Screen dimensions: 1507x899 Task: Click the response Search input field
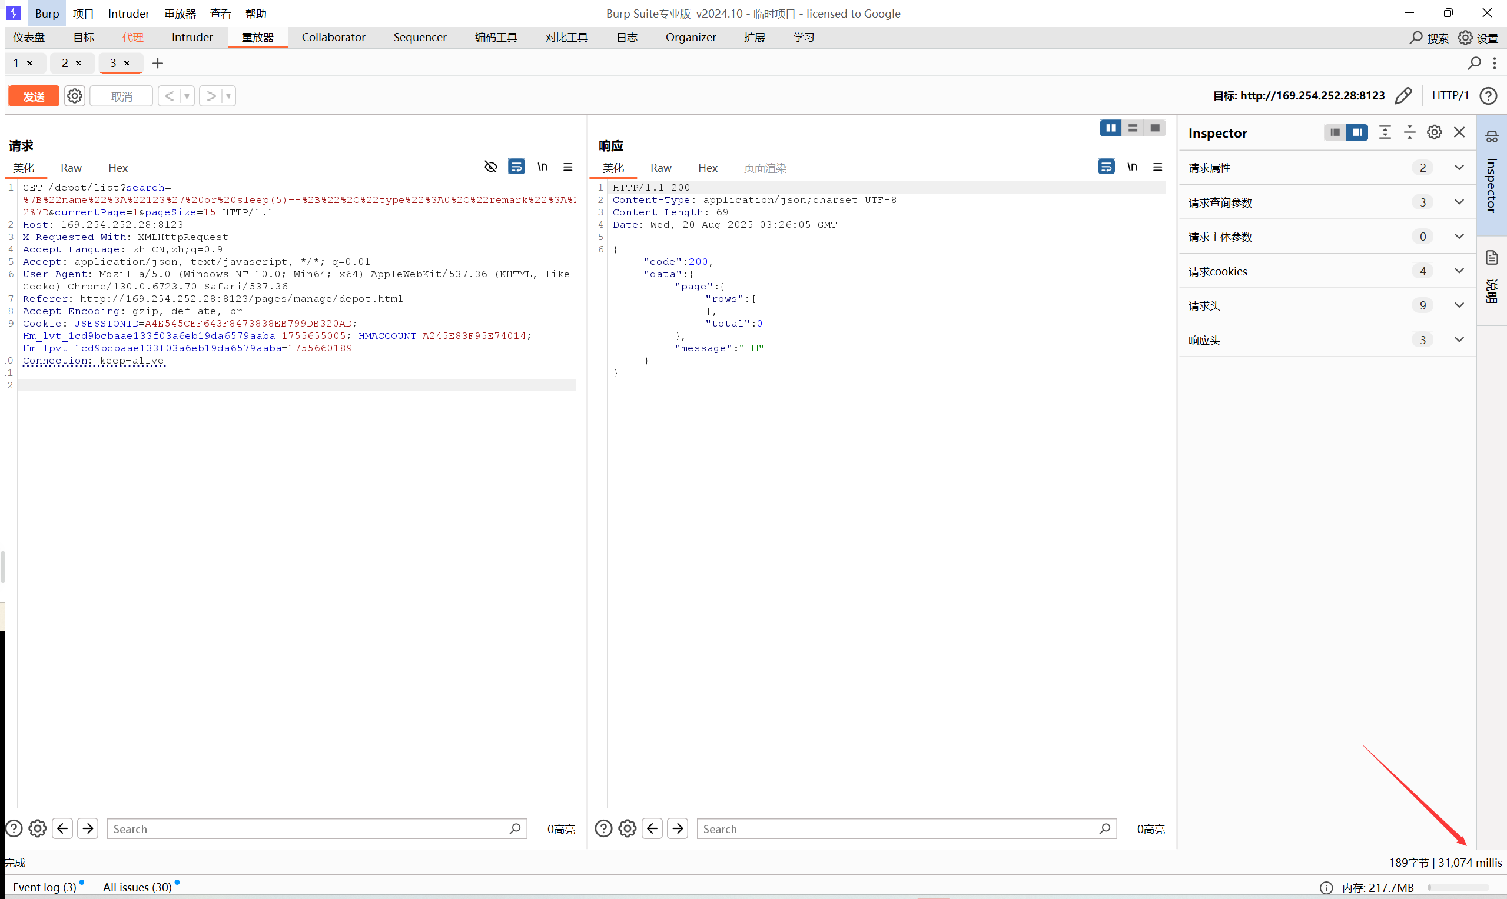[x=897, y=829]
